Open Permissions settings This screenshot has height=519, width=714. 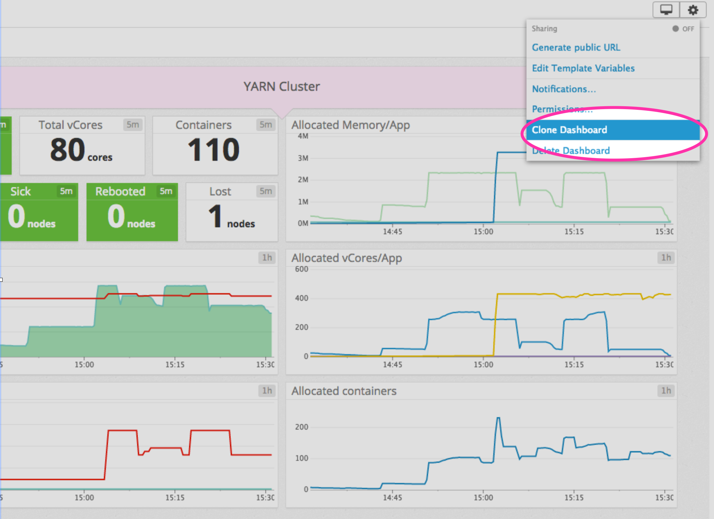pos(562,109)
